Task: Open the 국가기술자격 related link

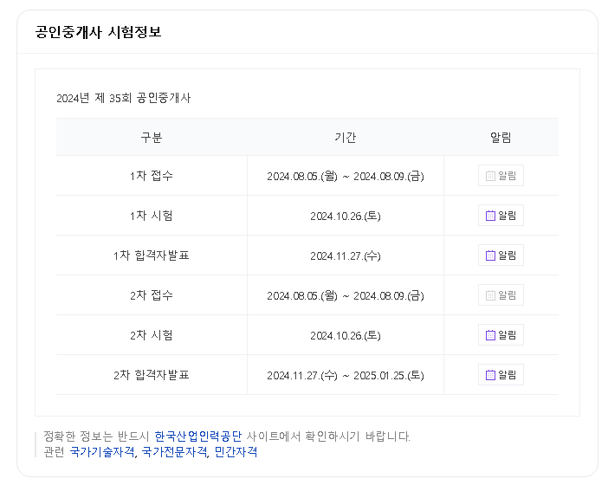Action: (102, 452)
